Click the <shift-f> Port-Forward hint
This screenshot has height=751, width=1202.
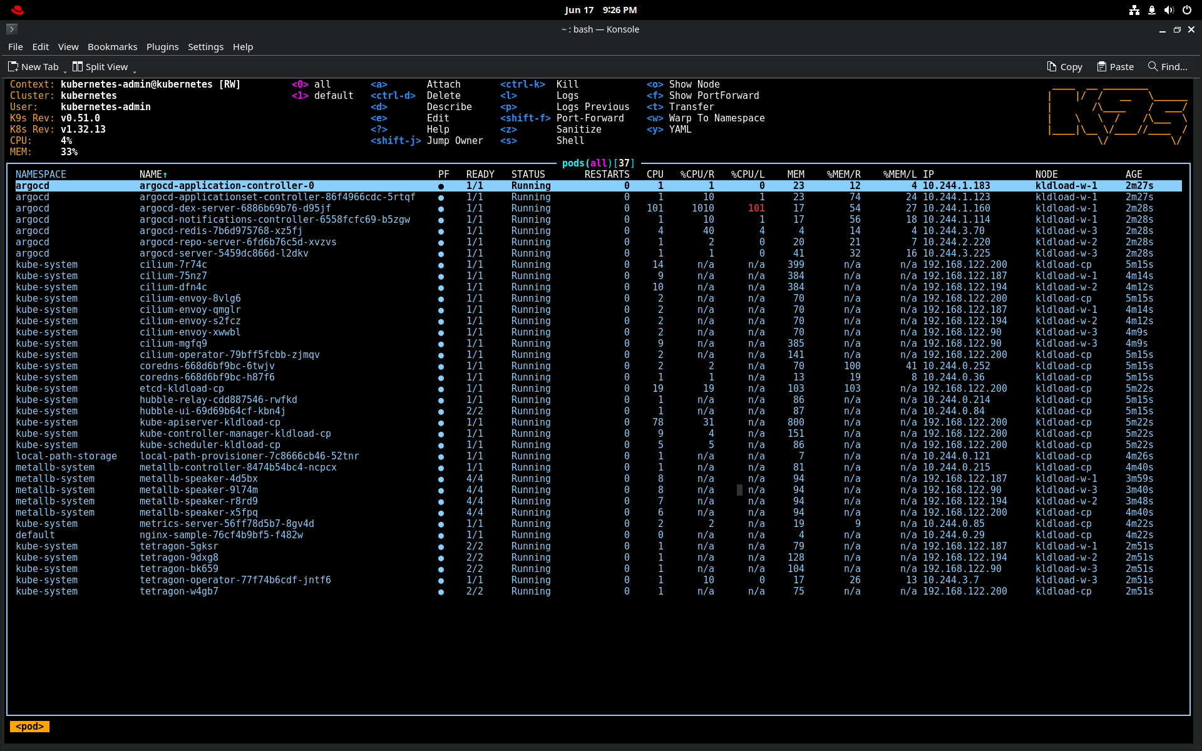562,118
